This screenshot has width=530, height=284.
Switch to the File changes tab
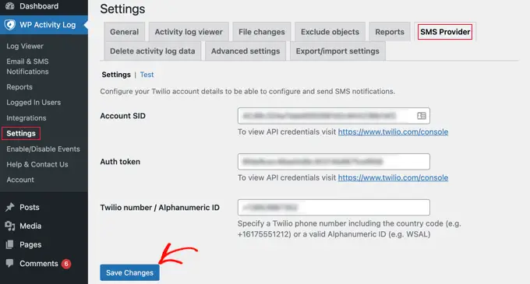(x=262, y=32)
